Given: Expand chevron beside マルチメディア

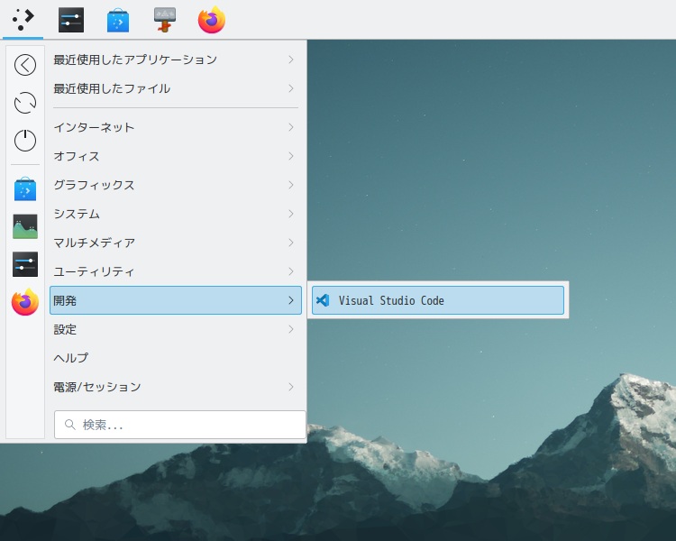Looking at the screenshot, I should point(291,243).
